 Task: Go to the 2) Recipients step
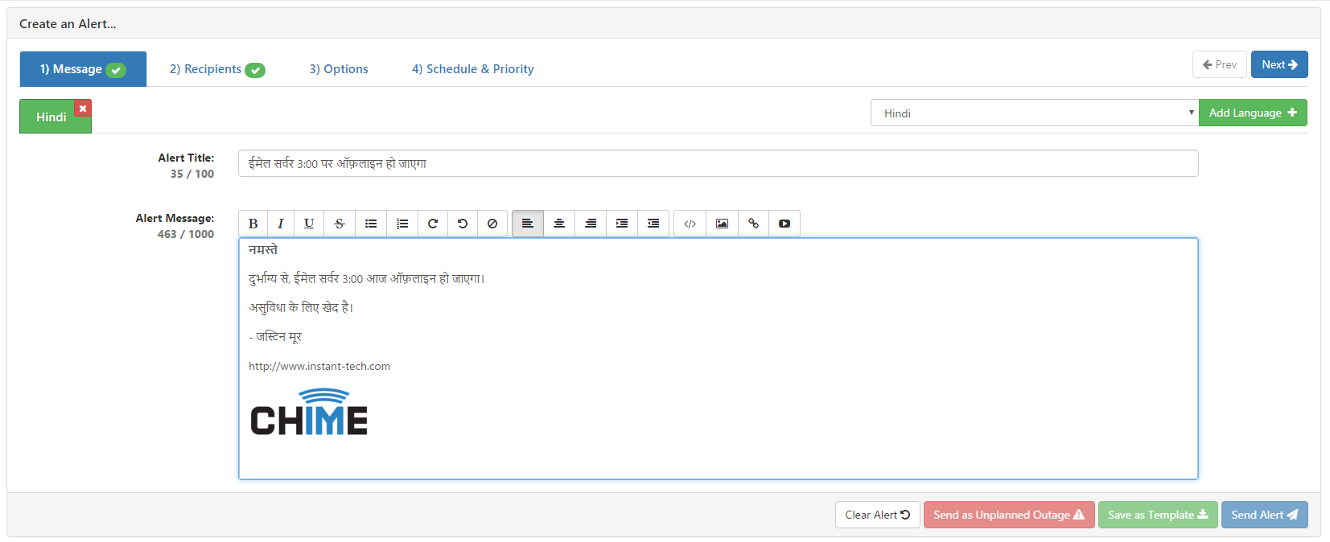[x=217, y=69]
